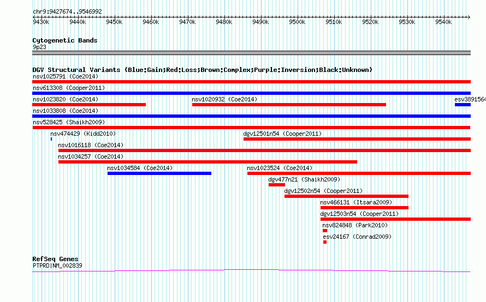
Task: Open the nsv1023524 (Coe2014) label
Action: point(280,168)
